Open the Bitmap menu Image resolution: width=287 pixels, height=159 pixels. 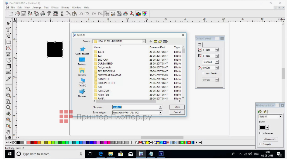coord(65,8)
